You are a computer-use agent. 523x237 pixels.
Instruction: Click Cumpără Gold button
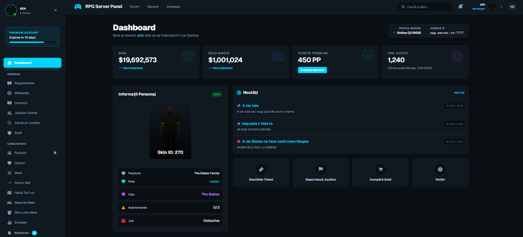coord(380,172)
